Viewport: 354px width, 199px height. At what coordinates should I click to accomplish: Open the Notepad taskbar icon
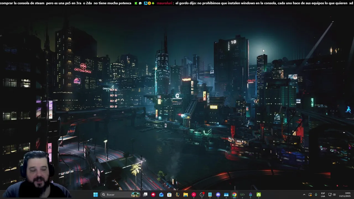pos(210,195)
